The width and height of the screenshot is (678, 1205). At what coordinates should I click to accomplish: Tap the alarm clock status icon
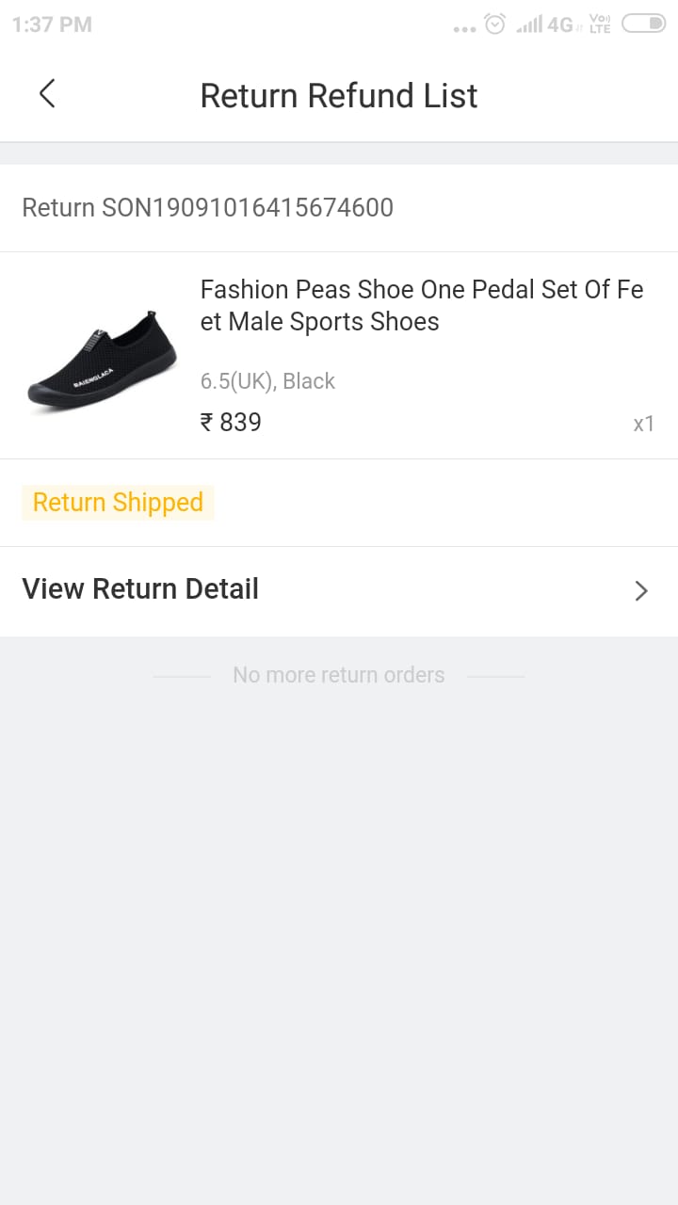495,24
